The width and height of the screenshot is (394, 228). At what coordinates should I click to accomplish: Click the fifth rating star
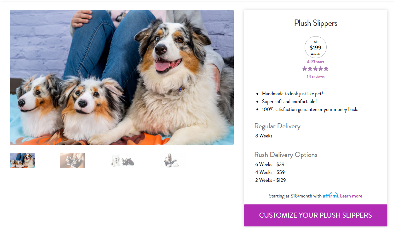tap(326, 69)
